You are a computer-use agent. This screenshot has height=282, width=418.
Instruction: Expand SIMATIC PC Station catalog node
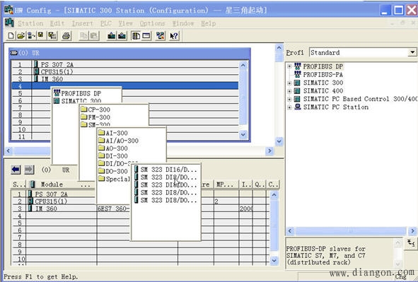(289, 107)
